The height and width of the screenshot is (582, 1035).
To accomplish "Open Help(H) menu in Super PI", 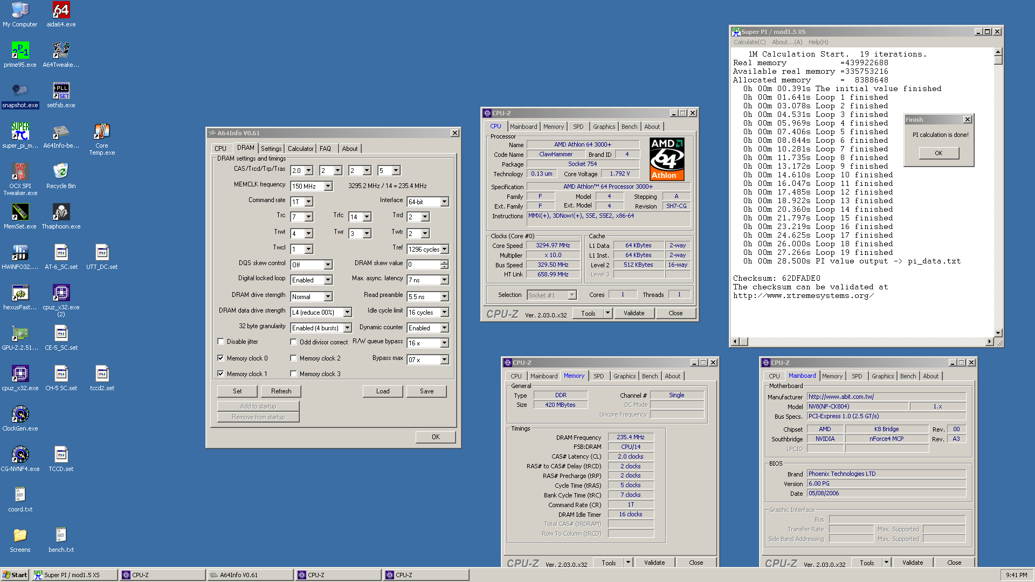I will point(818,42).
